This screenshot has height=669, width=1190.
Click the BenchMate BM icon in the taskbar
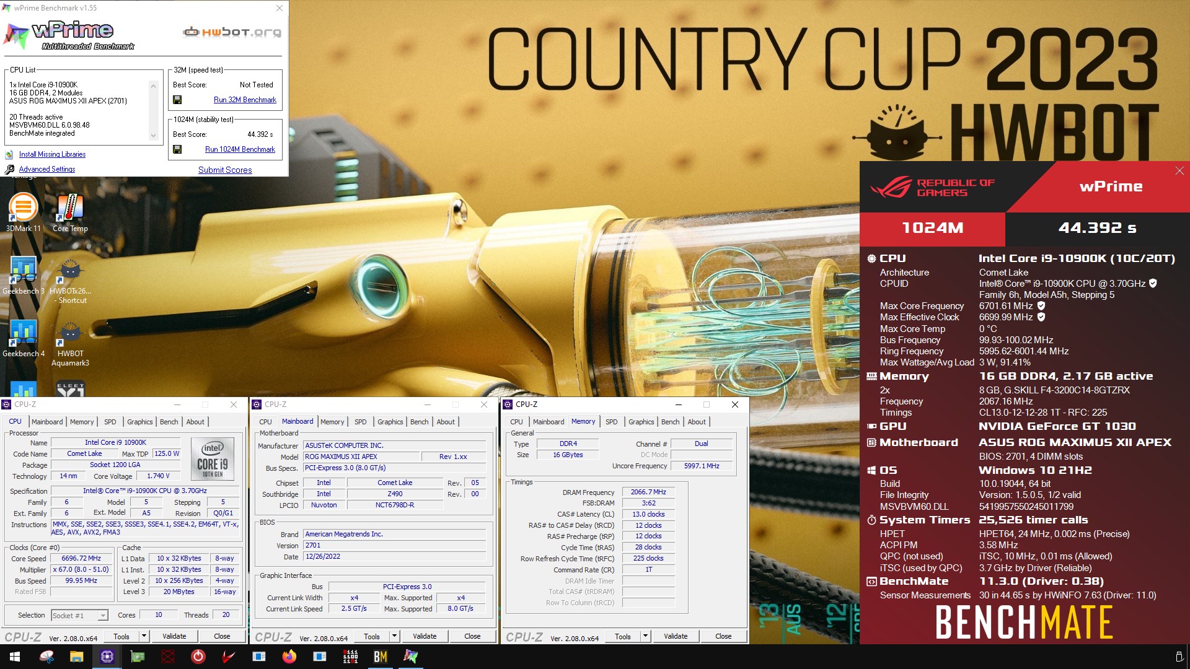click(x=381, y=657)
